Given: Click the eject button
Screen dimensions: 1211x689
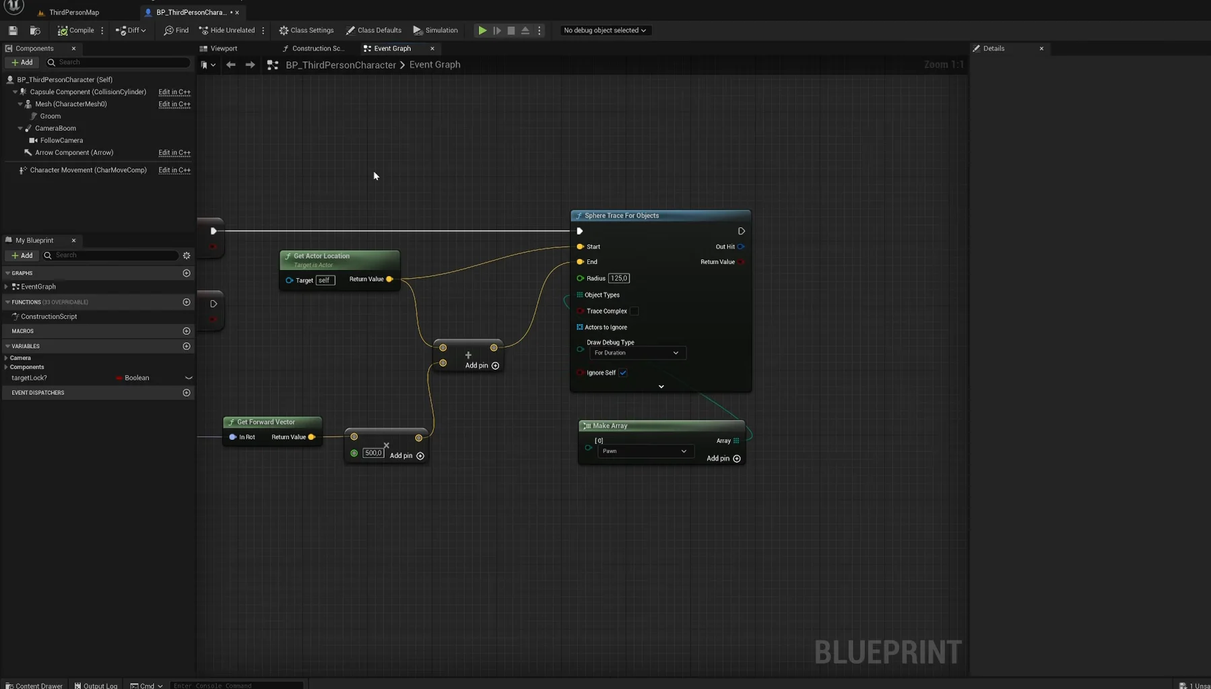Looking at the screenshot, I should pyautogui.click(x=525, y=30).
